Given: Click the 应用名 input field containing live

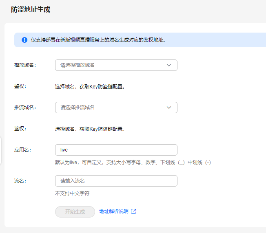Looking at the screenshot, I should pyautogui.click(x=116, y=150).
